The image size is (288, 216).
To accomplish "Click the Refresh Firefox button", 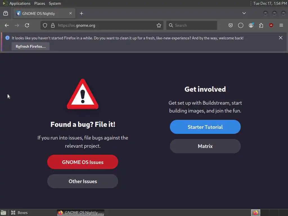I will pos(30,46).
